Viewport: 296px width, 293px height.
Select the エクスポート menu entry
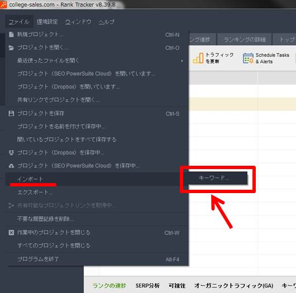click(x=97, y=192)
